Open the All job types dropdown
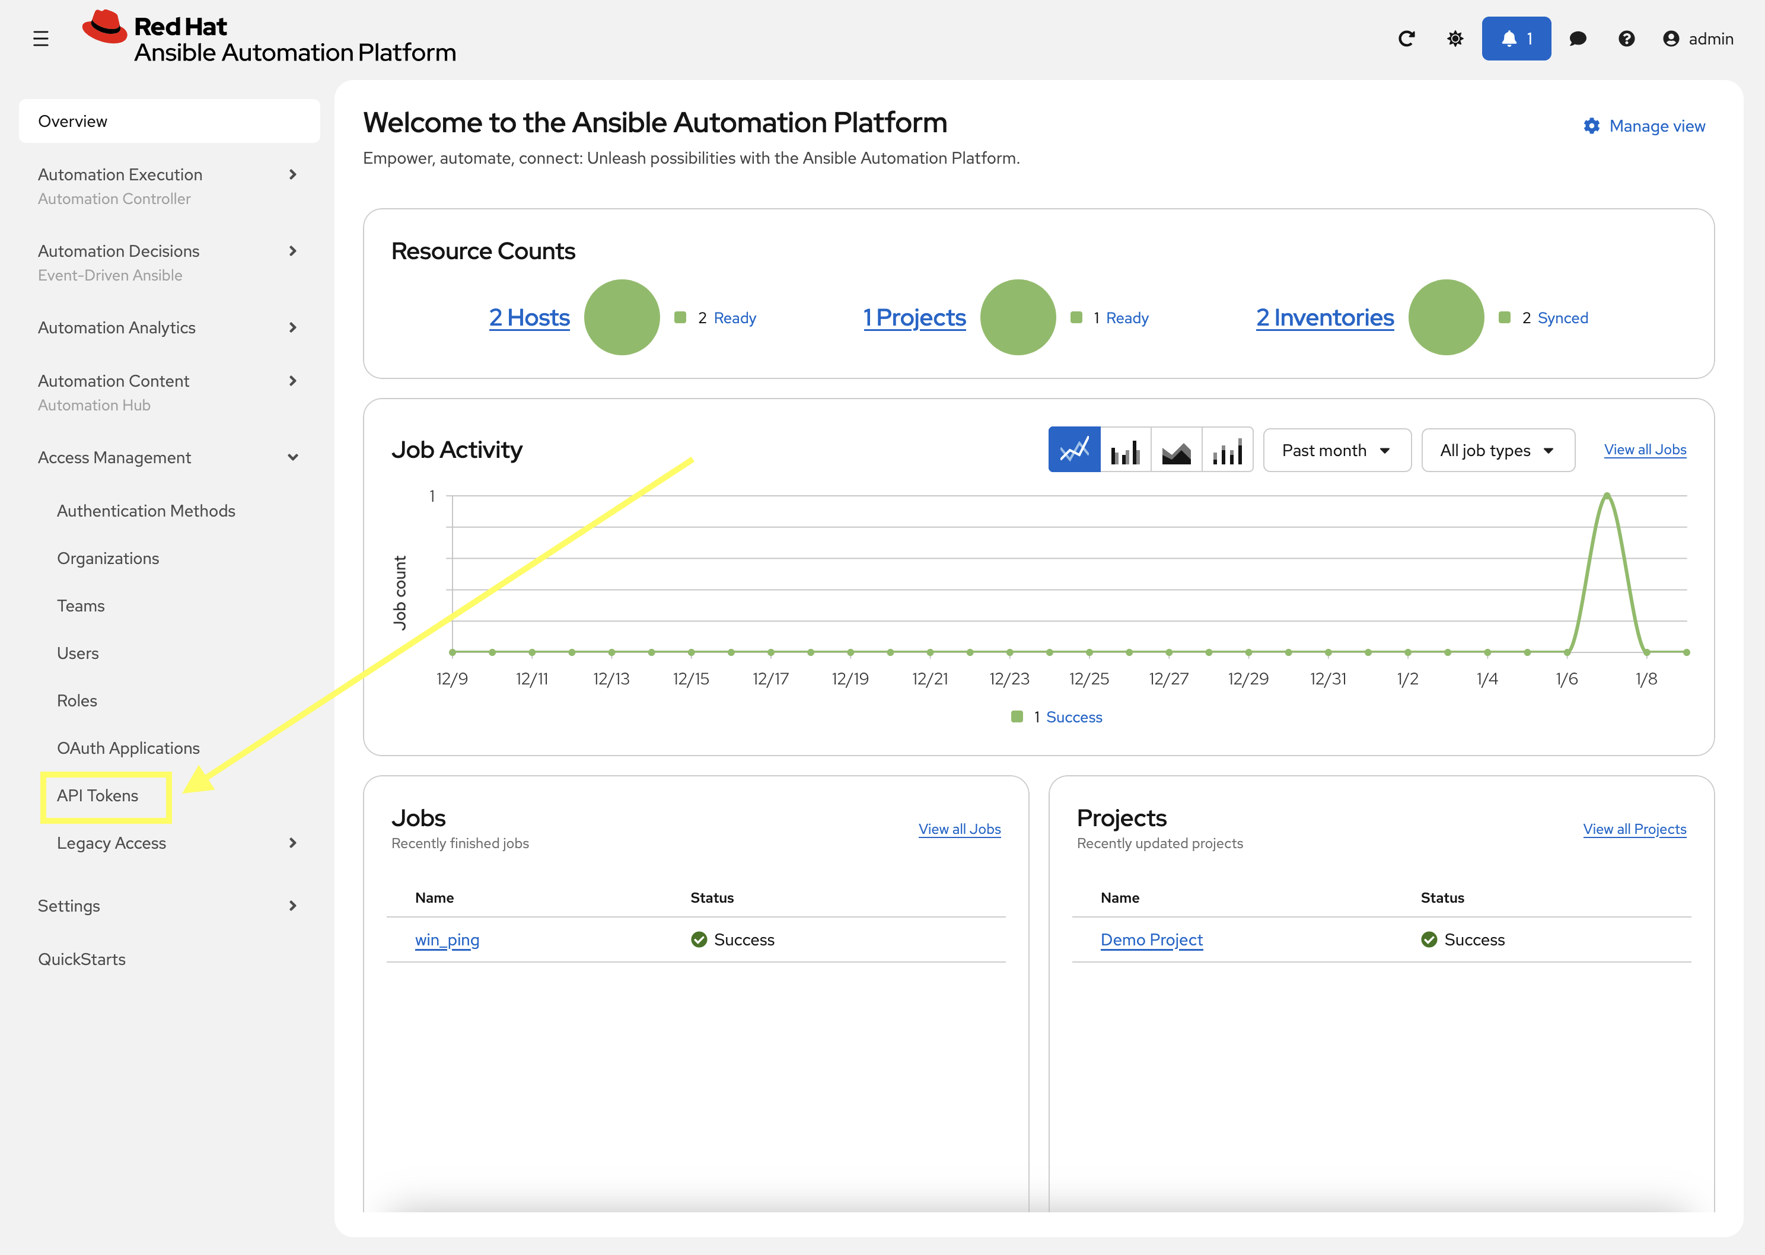Viewport: 1765px width, 1255px height. pos(1497,451)
